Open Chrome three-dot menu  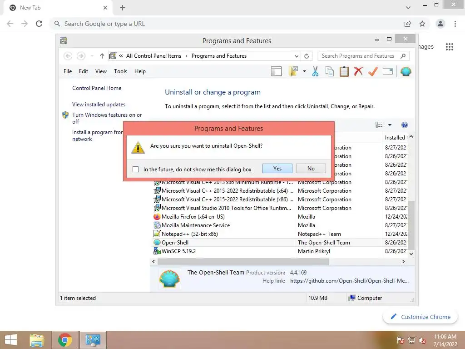click(x=455, y=24)
